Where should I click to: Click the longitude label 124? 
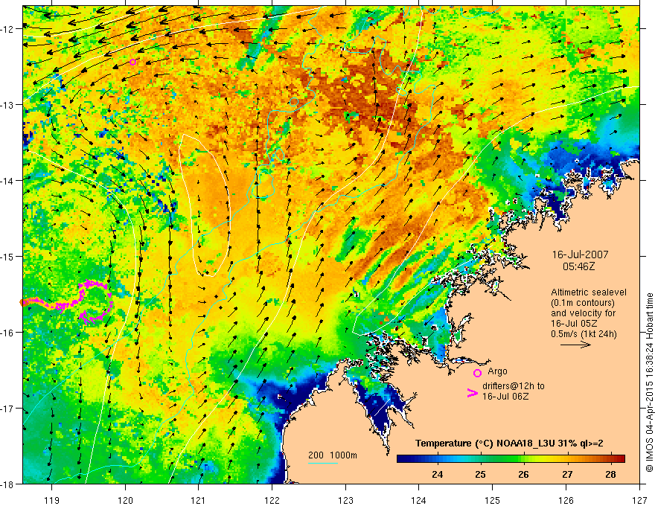[x=419, y=500]
